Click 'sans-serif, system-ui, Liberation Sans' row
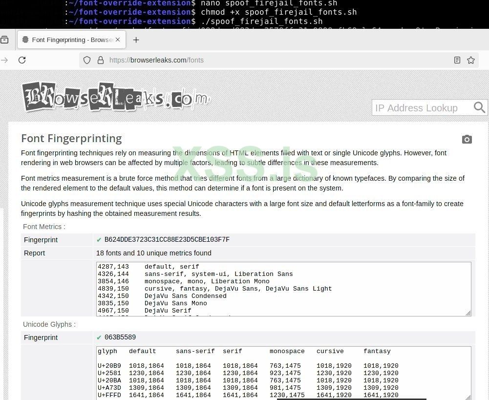 [x=195, y=274]
